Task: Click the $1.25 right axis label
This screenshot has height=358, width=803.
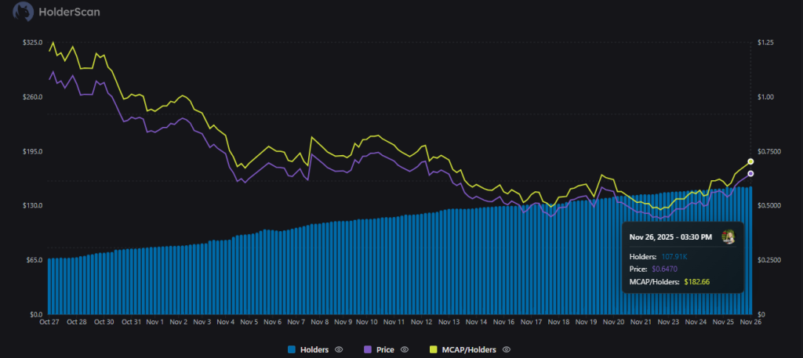Action: click(766, 42)
